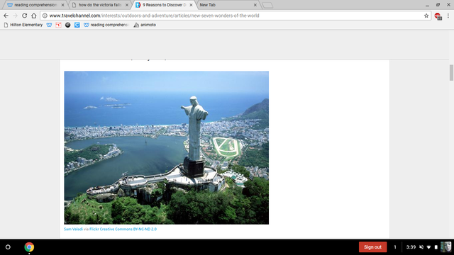Click the Wi-Fi icon in the tray

click(x=428, y=247)
